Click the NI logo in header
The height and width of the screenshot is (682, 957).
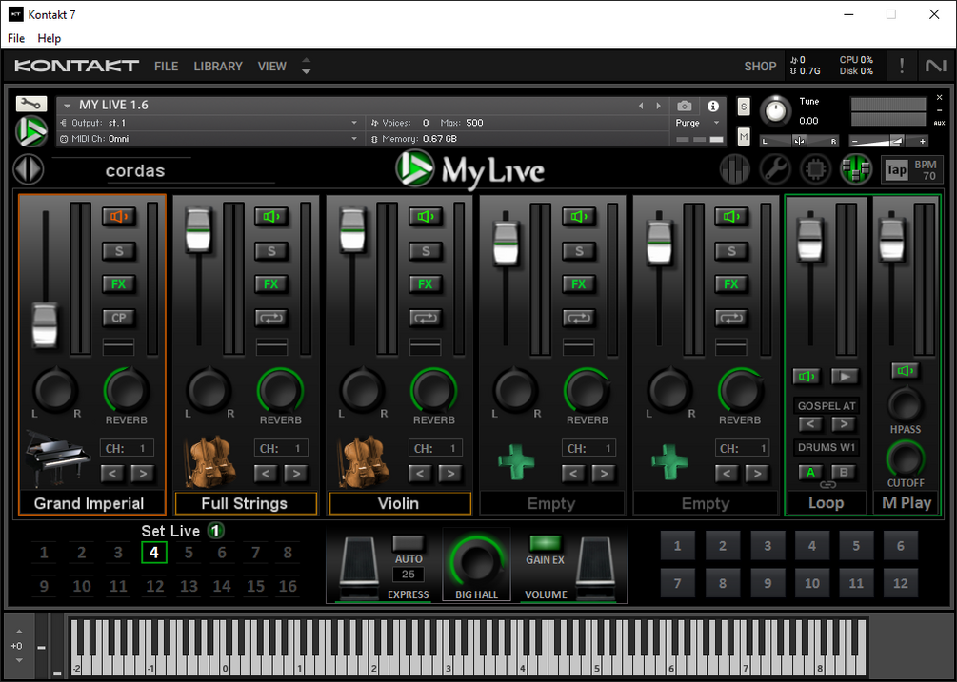click(x=936, y=66)
